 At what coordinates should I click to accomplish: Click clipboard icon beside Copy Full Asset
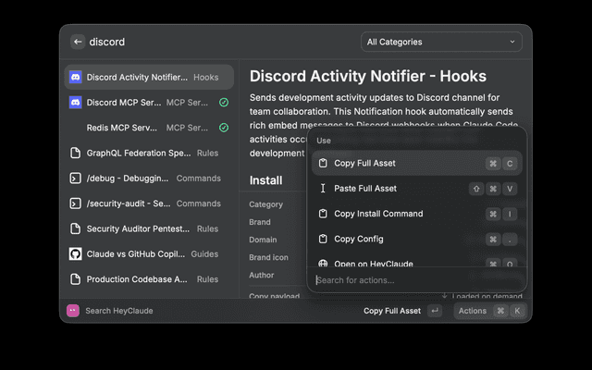323,163
